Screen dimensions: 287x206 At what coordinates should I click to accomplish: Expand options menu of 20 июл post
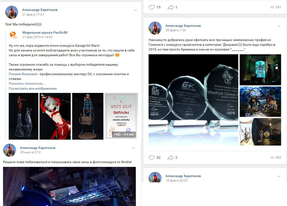133,148
